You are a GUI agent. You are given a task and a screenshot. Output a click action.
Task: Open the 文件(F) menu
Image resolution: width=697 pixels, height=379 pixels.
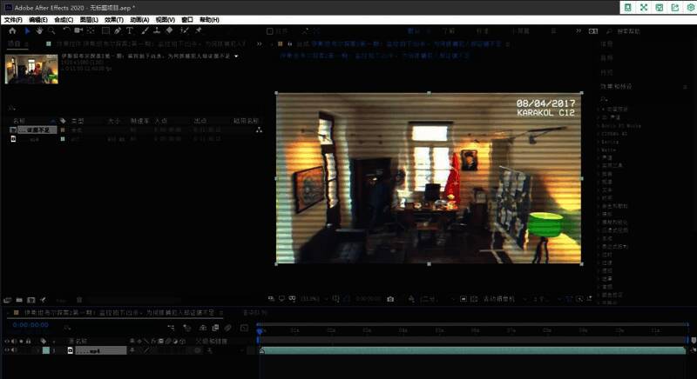pos(13,19)
